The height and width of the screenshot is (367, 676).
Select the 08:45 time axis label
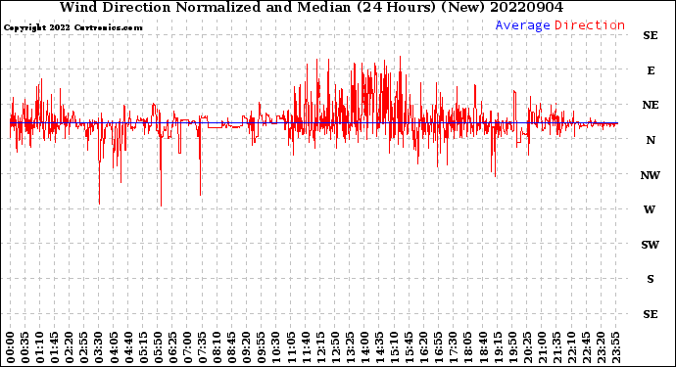click(232, 347)
